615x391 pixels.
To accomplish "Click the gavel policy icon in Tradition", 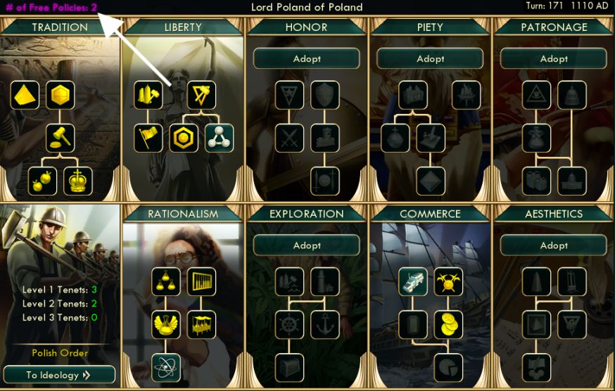I will pos(60,138).
